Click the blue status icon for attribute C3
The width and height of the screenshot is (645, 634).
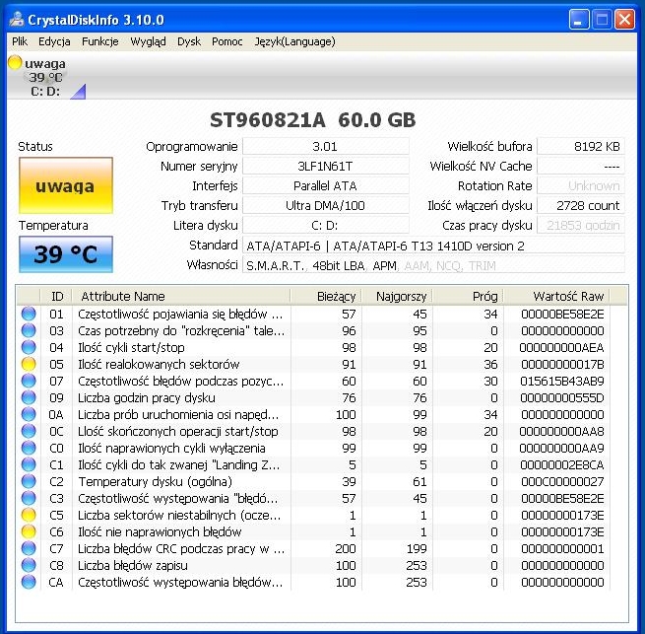tap(29, 498)
